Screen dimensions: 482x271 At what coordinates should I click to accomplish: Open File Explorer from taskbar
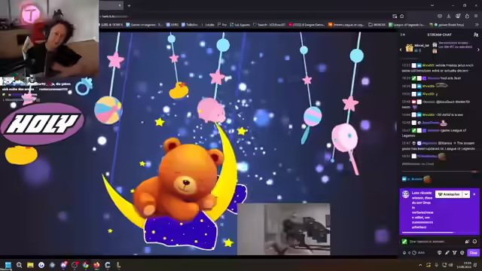(x=30, y=265)
